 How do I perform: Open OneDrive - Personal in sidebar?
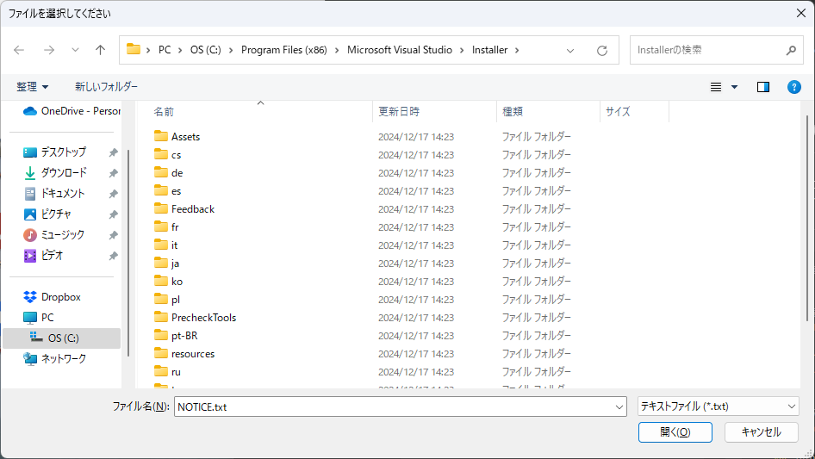tap(72, 111)
